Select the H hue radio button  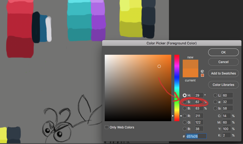[185, 95]
